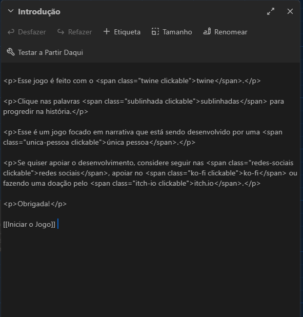Close the Introdução passage dialog
Image resolution: width=303 pixels, height=317 pixels.
[x=290, y=11]
